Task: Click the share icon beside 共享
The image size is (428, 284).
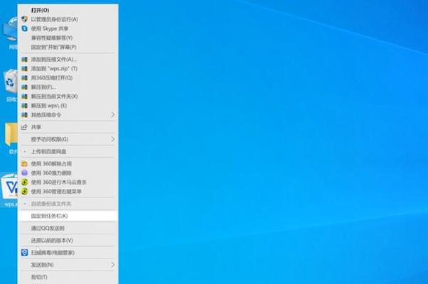Action: coord(24,127)
